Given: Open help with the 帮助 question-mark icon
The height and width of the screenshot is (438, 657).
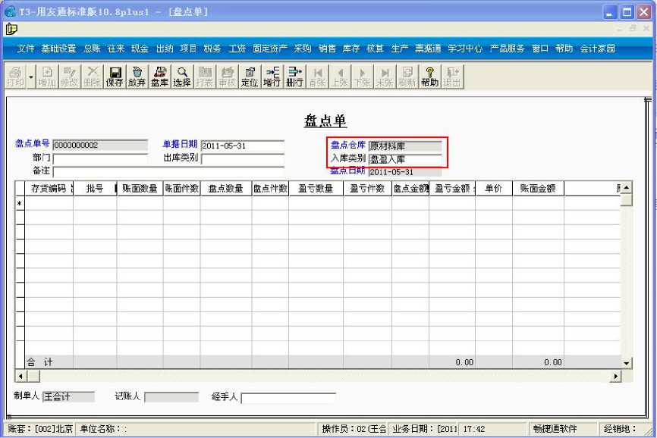Looking at the screenshot, I should tap(430, 77).
